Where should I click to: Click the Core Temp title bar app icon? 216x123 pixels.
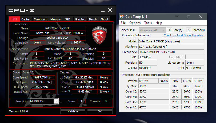122,17
